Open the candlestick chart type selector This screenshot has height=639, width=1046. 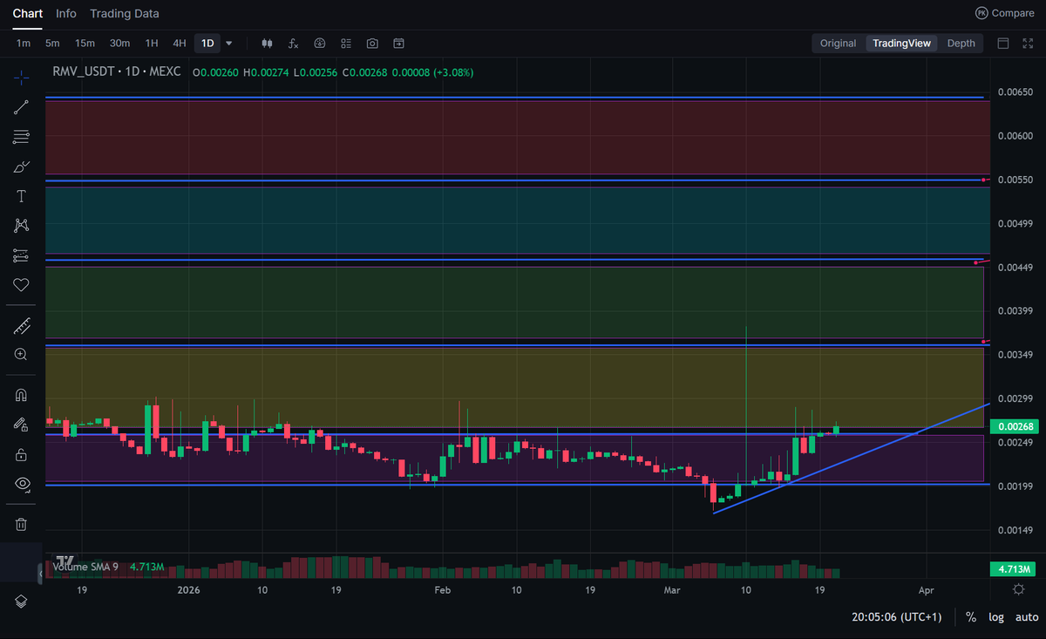267,43
